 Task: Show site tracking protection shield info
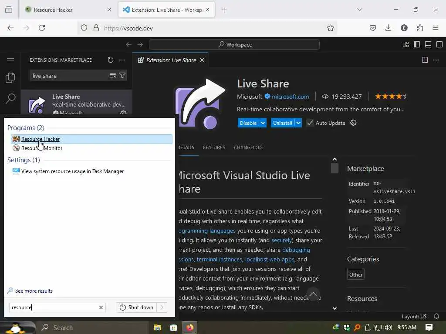point(84,28)
